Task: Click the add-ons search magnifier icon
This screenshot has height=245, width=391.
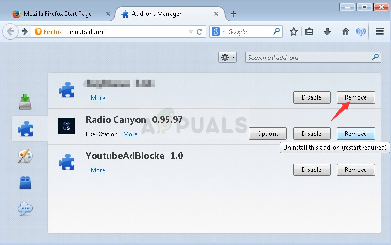Action: tap(375, 57)
